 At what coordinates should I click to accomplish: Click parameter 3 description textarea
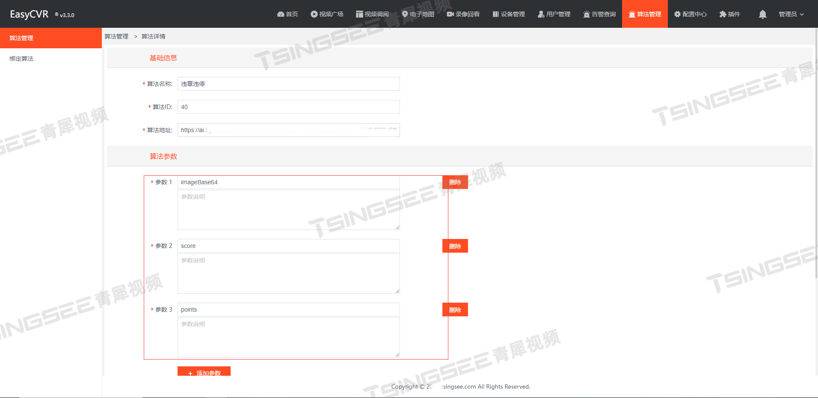pos(289,337)
